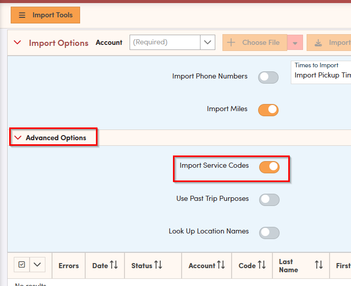This screenshot has height=286, width=351.
Task: Turn on Look Up Location Names
Action: pos(269,232)
